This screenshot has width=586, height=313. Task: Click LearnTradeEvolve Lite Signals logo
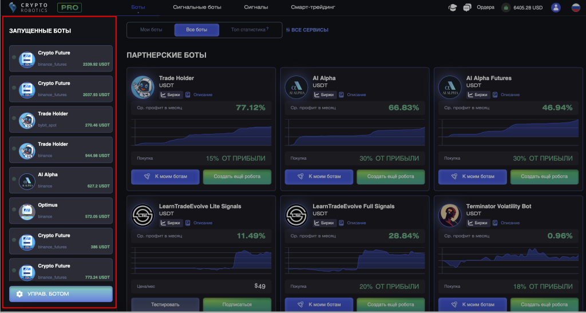[x=142, y=215]
